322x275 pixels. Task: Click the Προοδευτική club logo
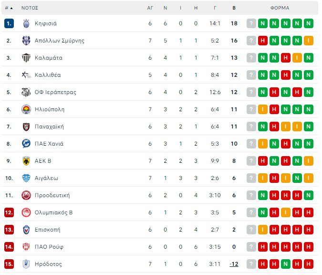26,195
